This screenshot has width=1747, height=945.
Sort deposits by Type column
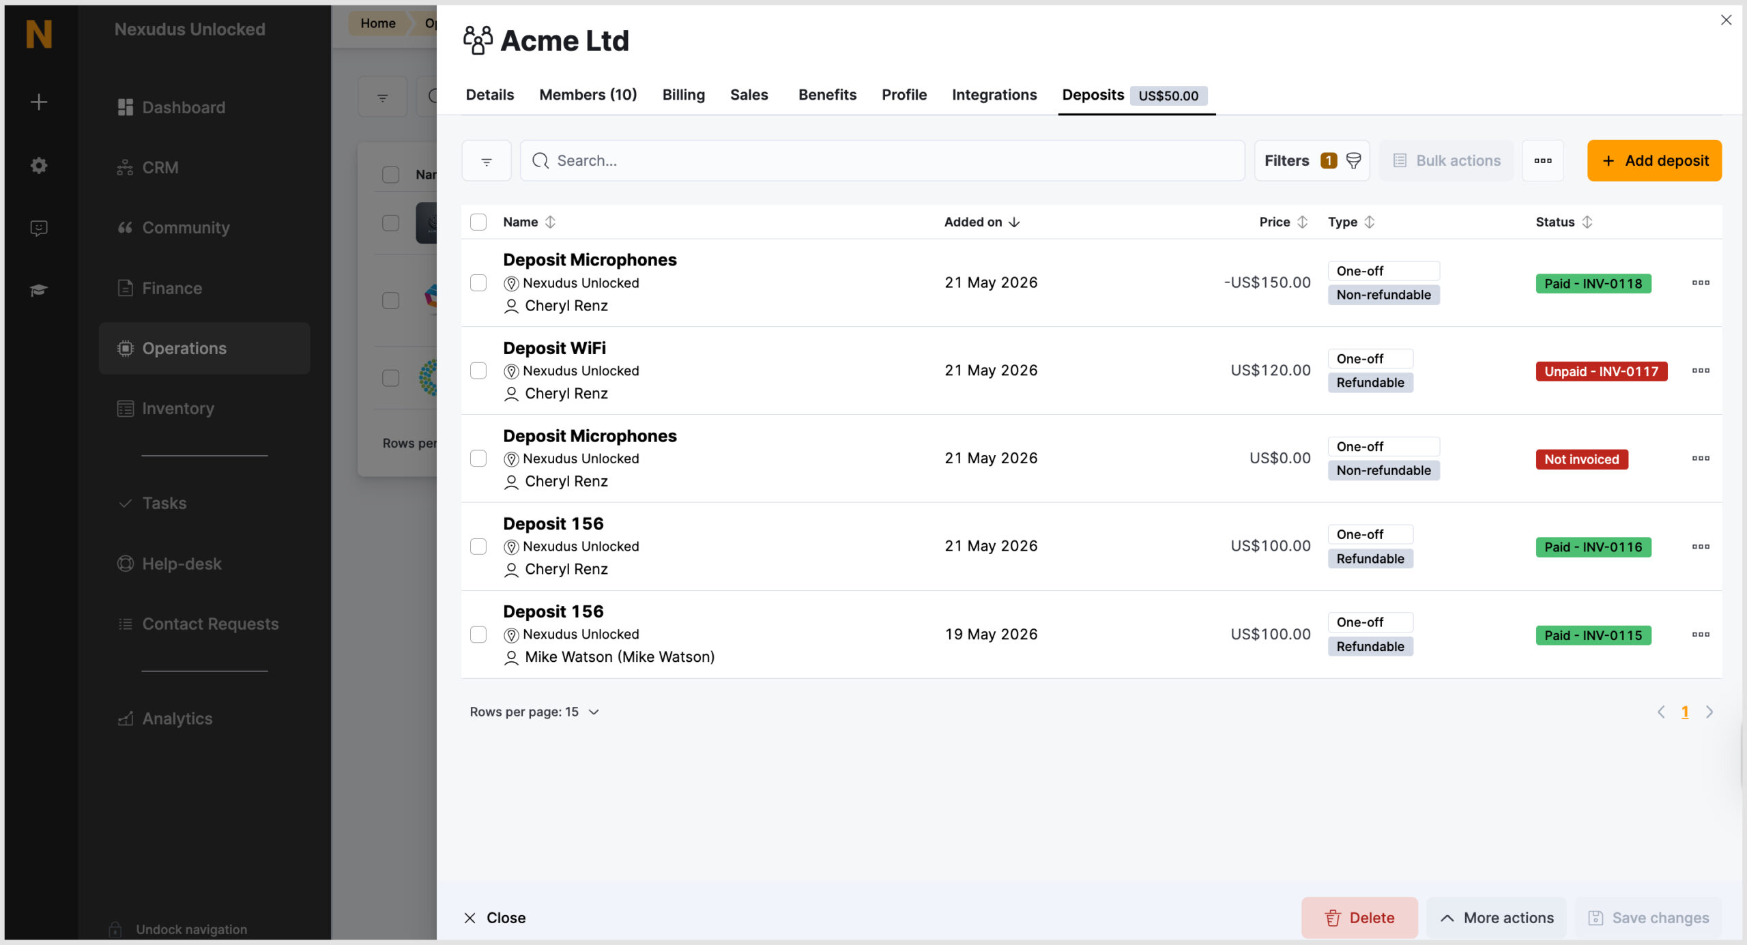point(1351,222)
